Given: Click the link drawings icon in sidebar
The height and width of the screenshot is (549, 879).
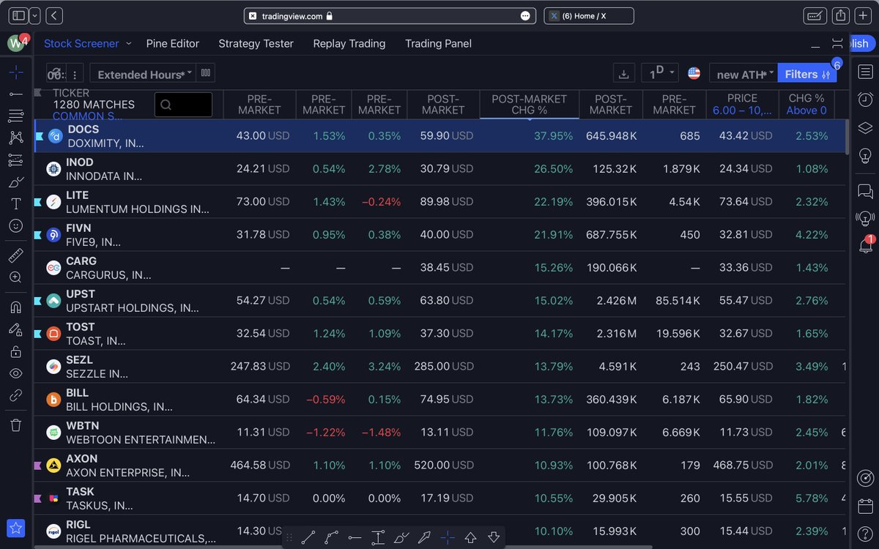Looking at the screenshot, I should tap(16, 395).
